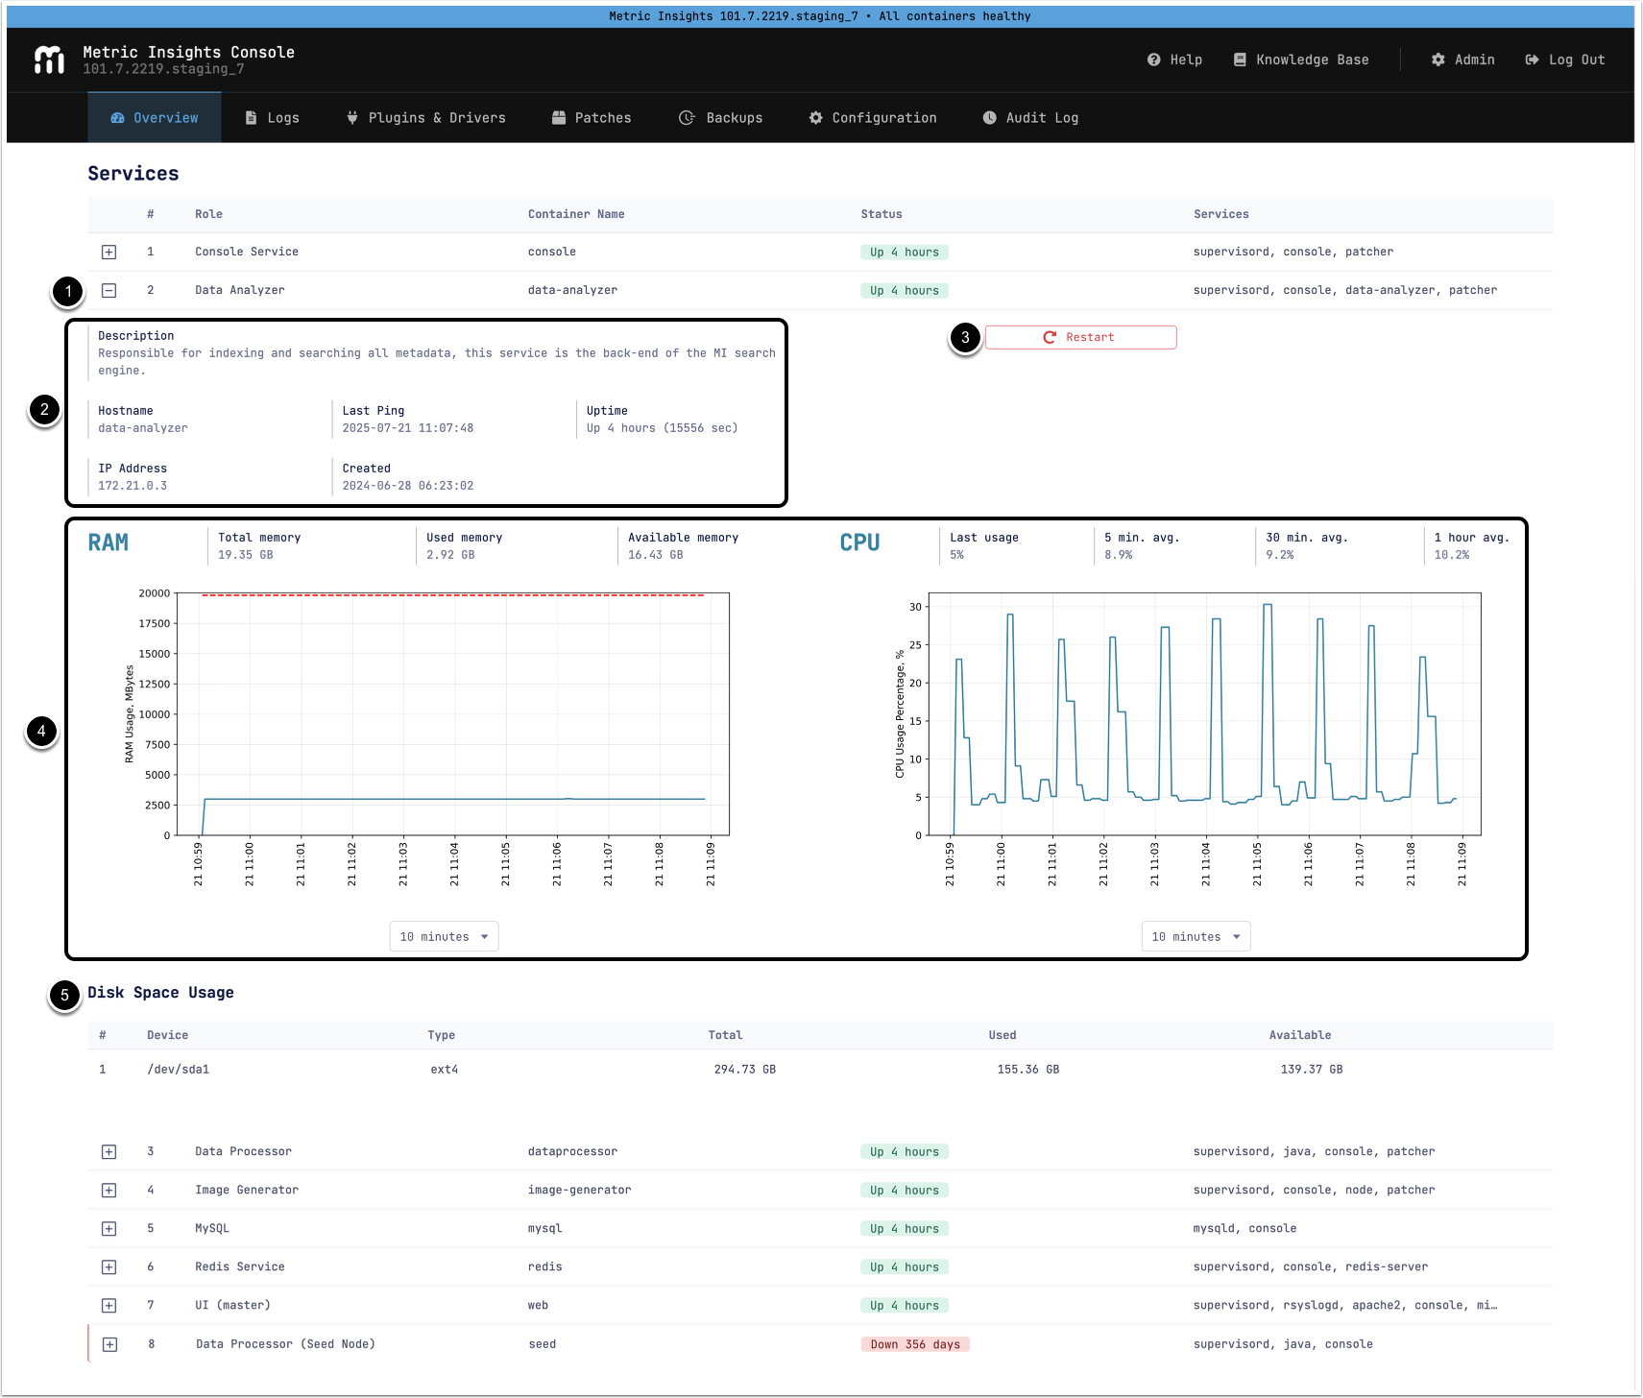Open the Knowledge Base book icon
This screenshot has height=1398, width=1643.
tap(1240, 60)
